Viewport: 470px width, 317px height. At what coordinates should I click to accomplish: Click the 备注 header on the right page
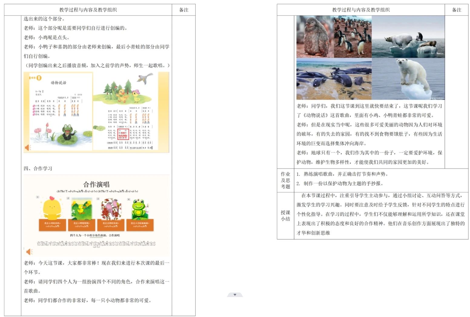click(456, 10)
